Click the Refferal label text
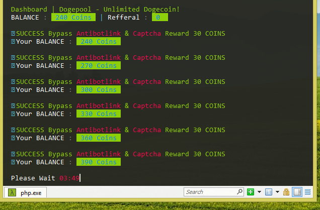This screenshot has width=320, height=210. [x=123, y=18]
